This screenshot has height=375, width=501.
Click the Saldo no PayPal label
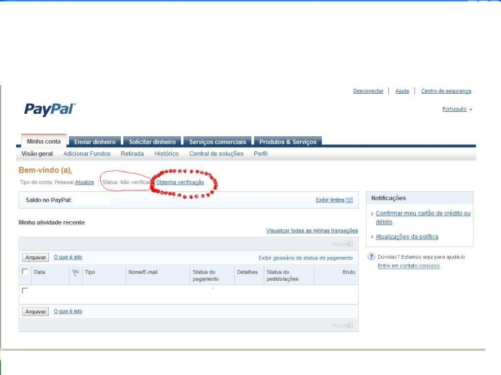click(x=49, y=200)
